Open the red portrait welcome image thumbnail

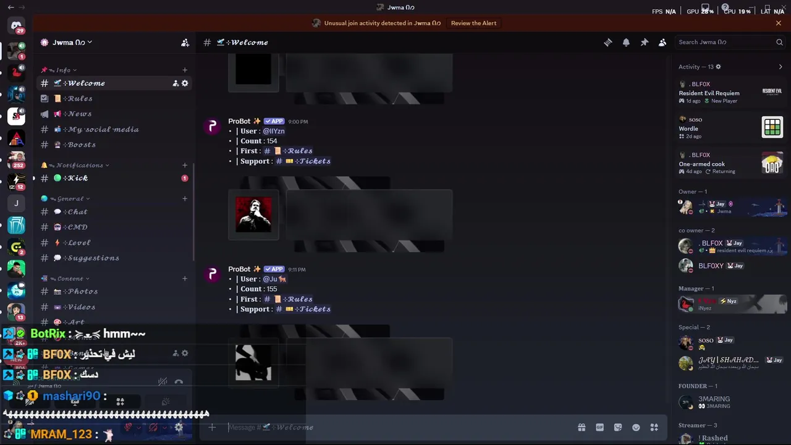point(253,214)
